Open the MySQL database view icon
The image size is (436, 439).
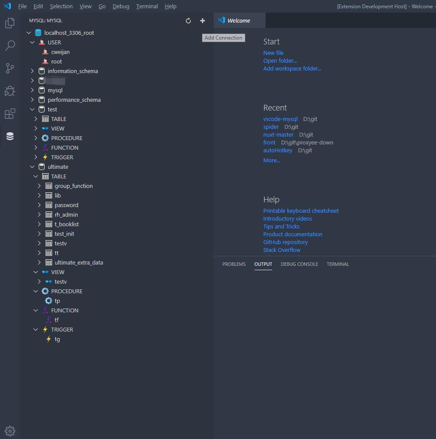click(10, 136)
